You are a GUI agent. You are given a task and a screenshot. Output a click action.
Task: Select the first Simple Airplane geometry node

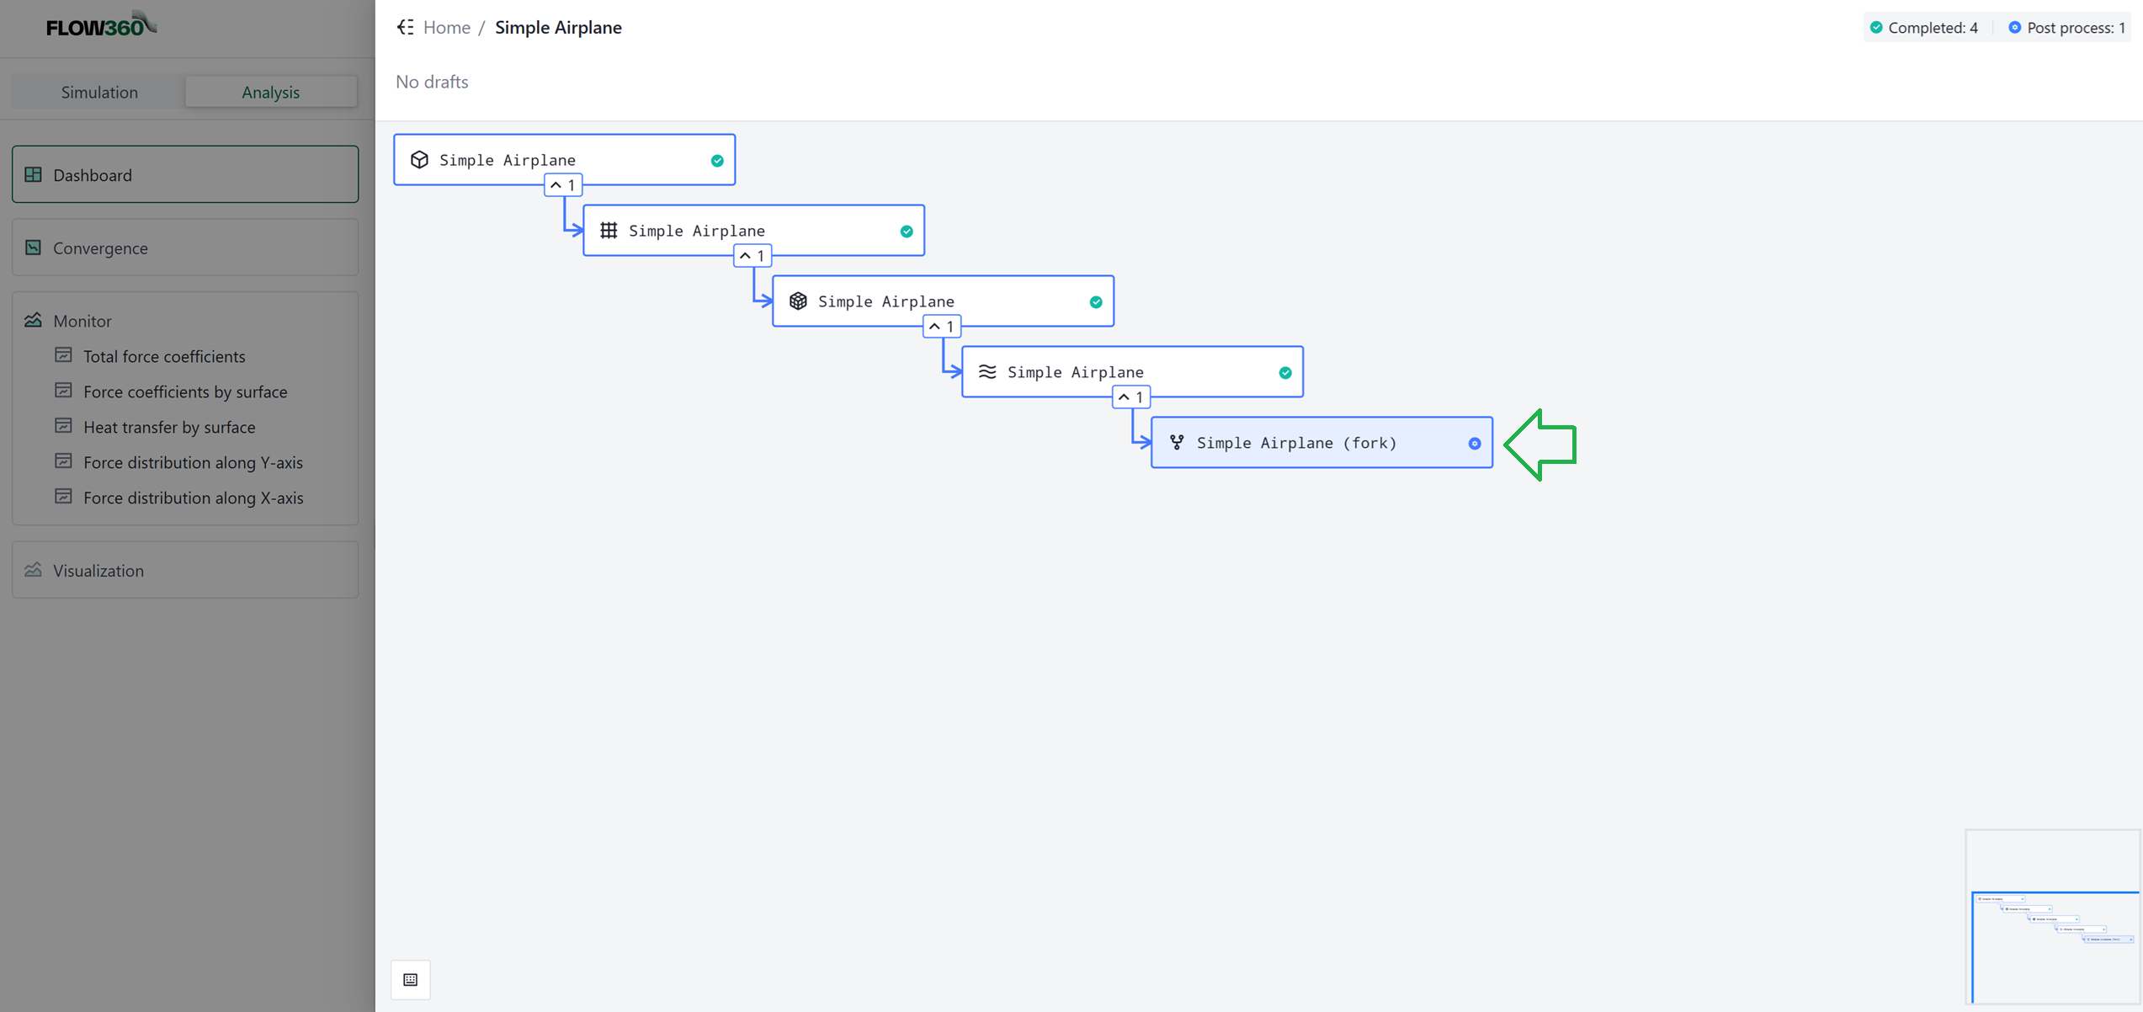coord(564,159)
